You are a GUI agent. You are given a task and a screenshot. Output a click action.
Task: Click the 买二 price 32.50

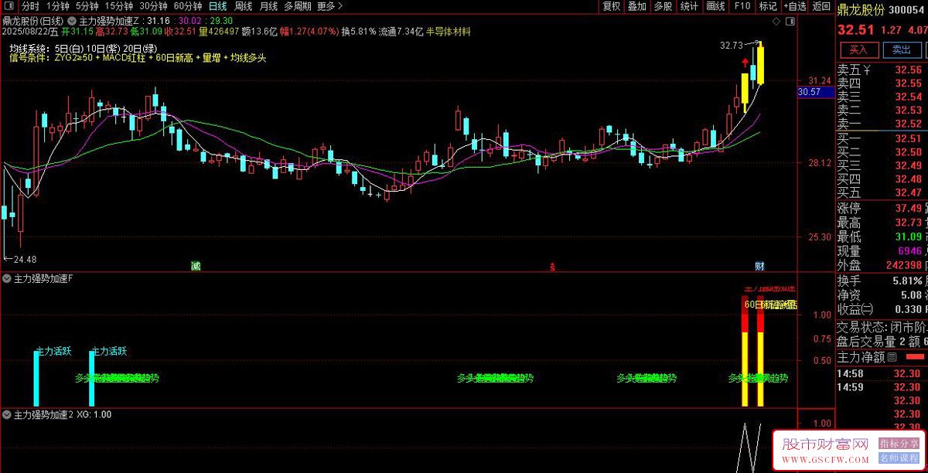(x=909, y=152)
